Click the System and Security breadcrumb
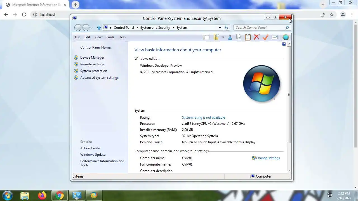 point(155,28)
